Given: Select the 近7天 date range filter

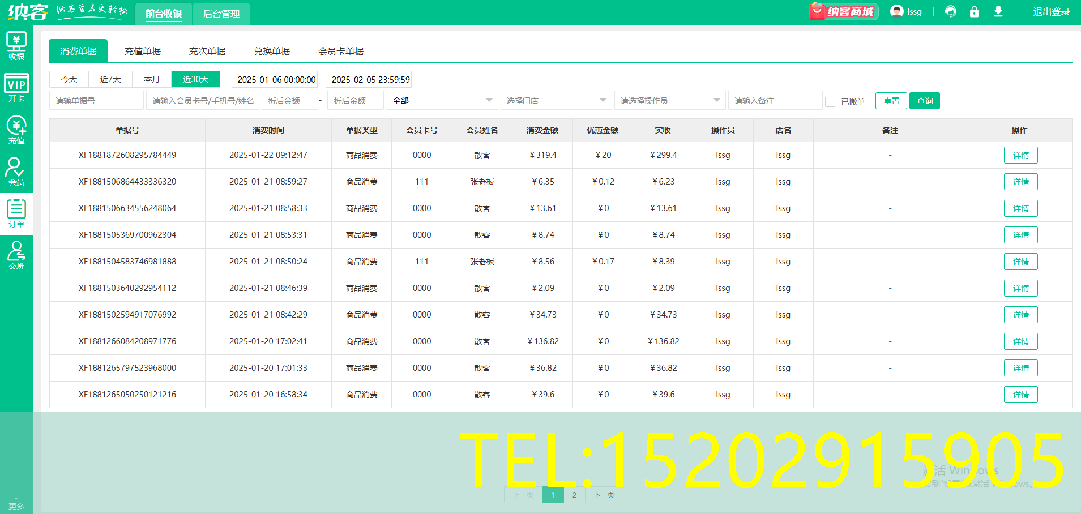Looking at the screenshot, I should click(x=110, y=79).
